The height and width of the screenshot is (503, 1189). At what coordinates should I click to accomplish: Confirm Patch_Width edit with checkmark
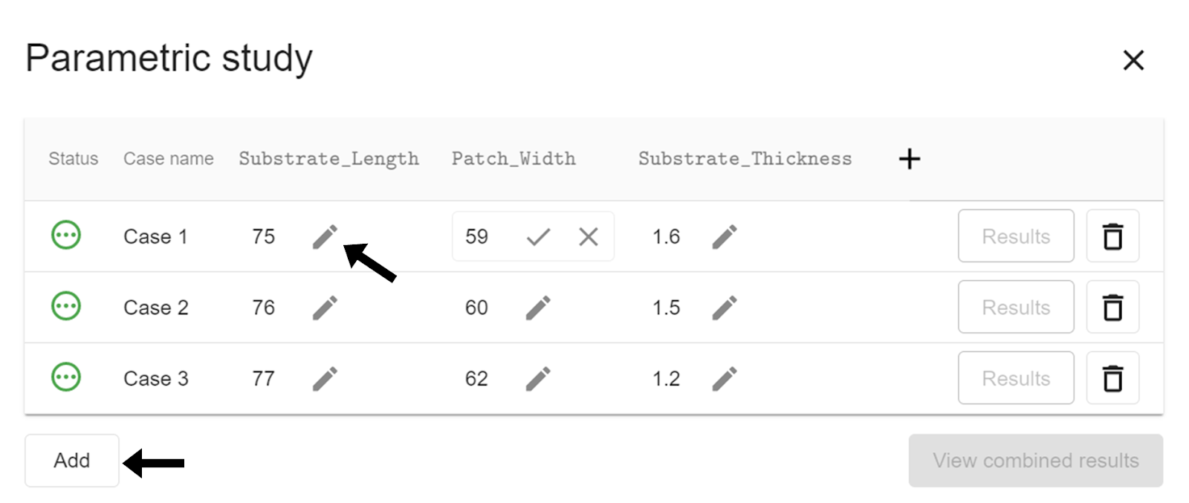[538, 237]
